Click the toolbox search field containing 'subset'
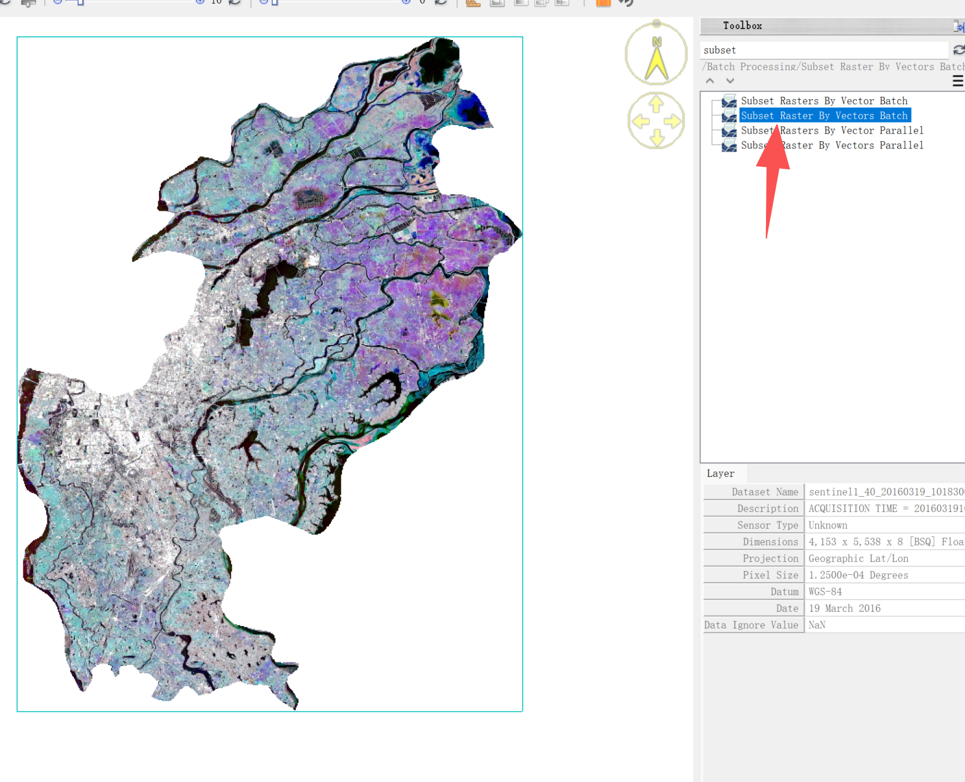965x782 pixels. coord(825,50)
